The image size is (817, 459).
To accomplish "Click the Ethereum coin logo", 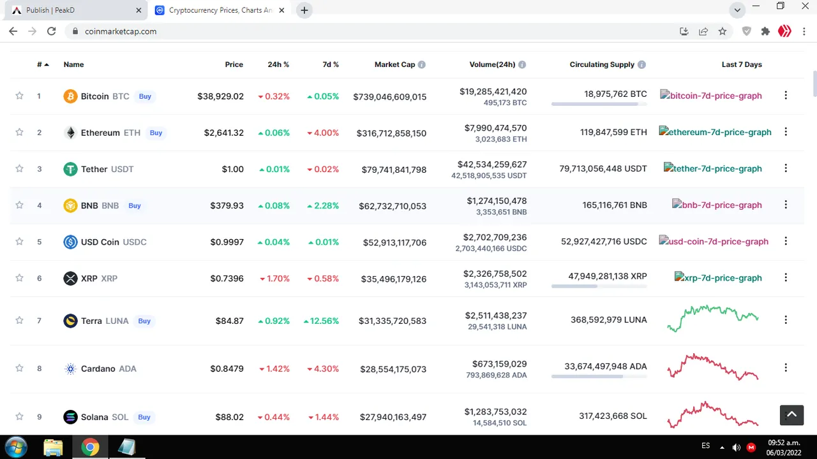I will [x=70, y=133].
